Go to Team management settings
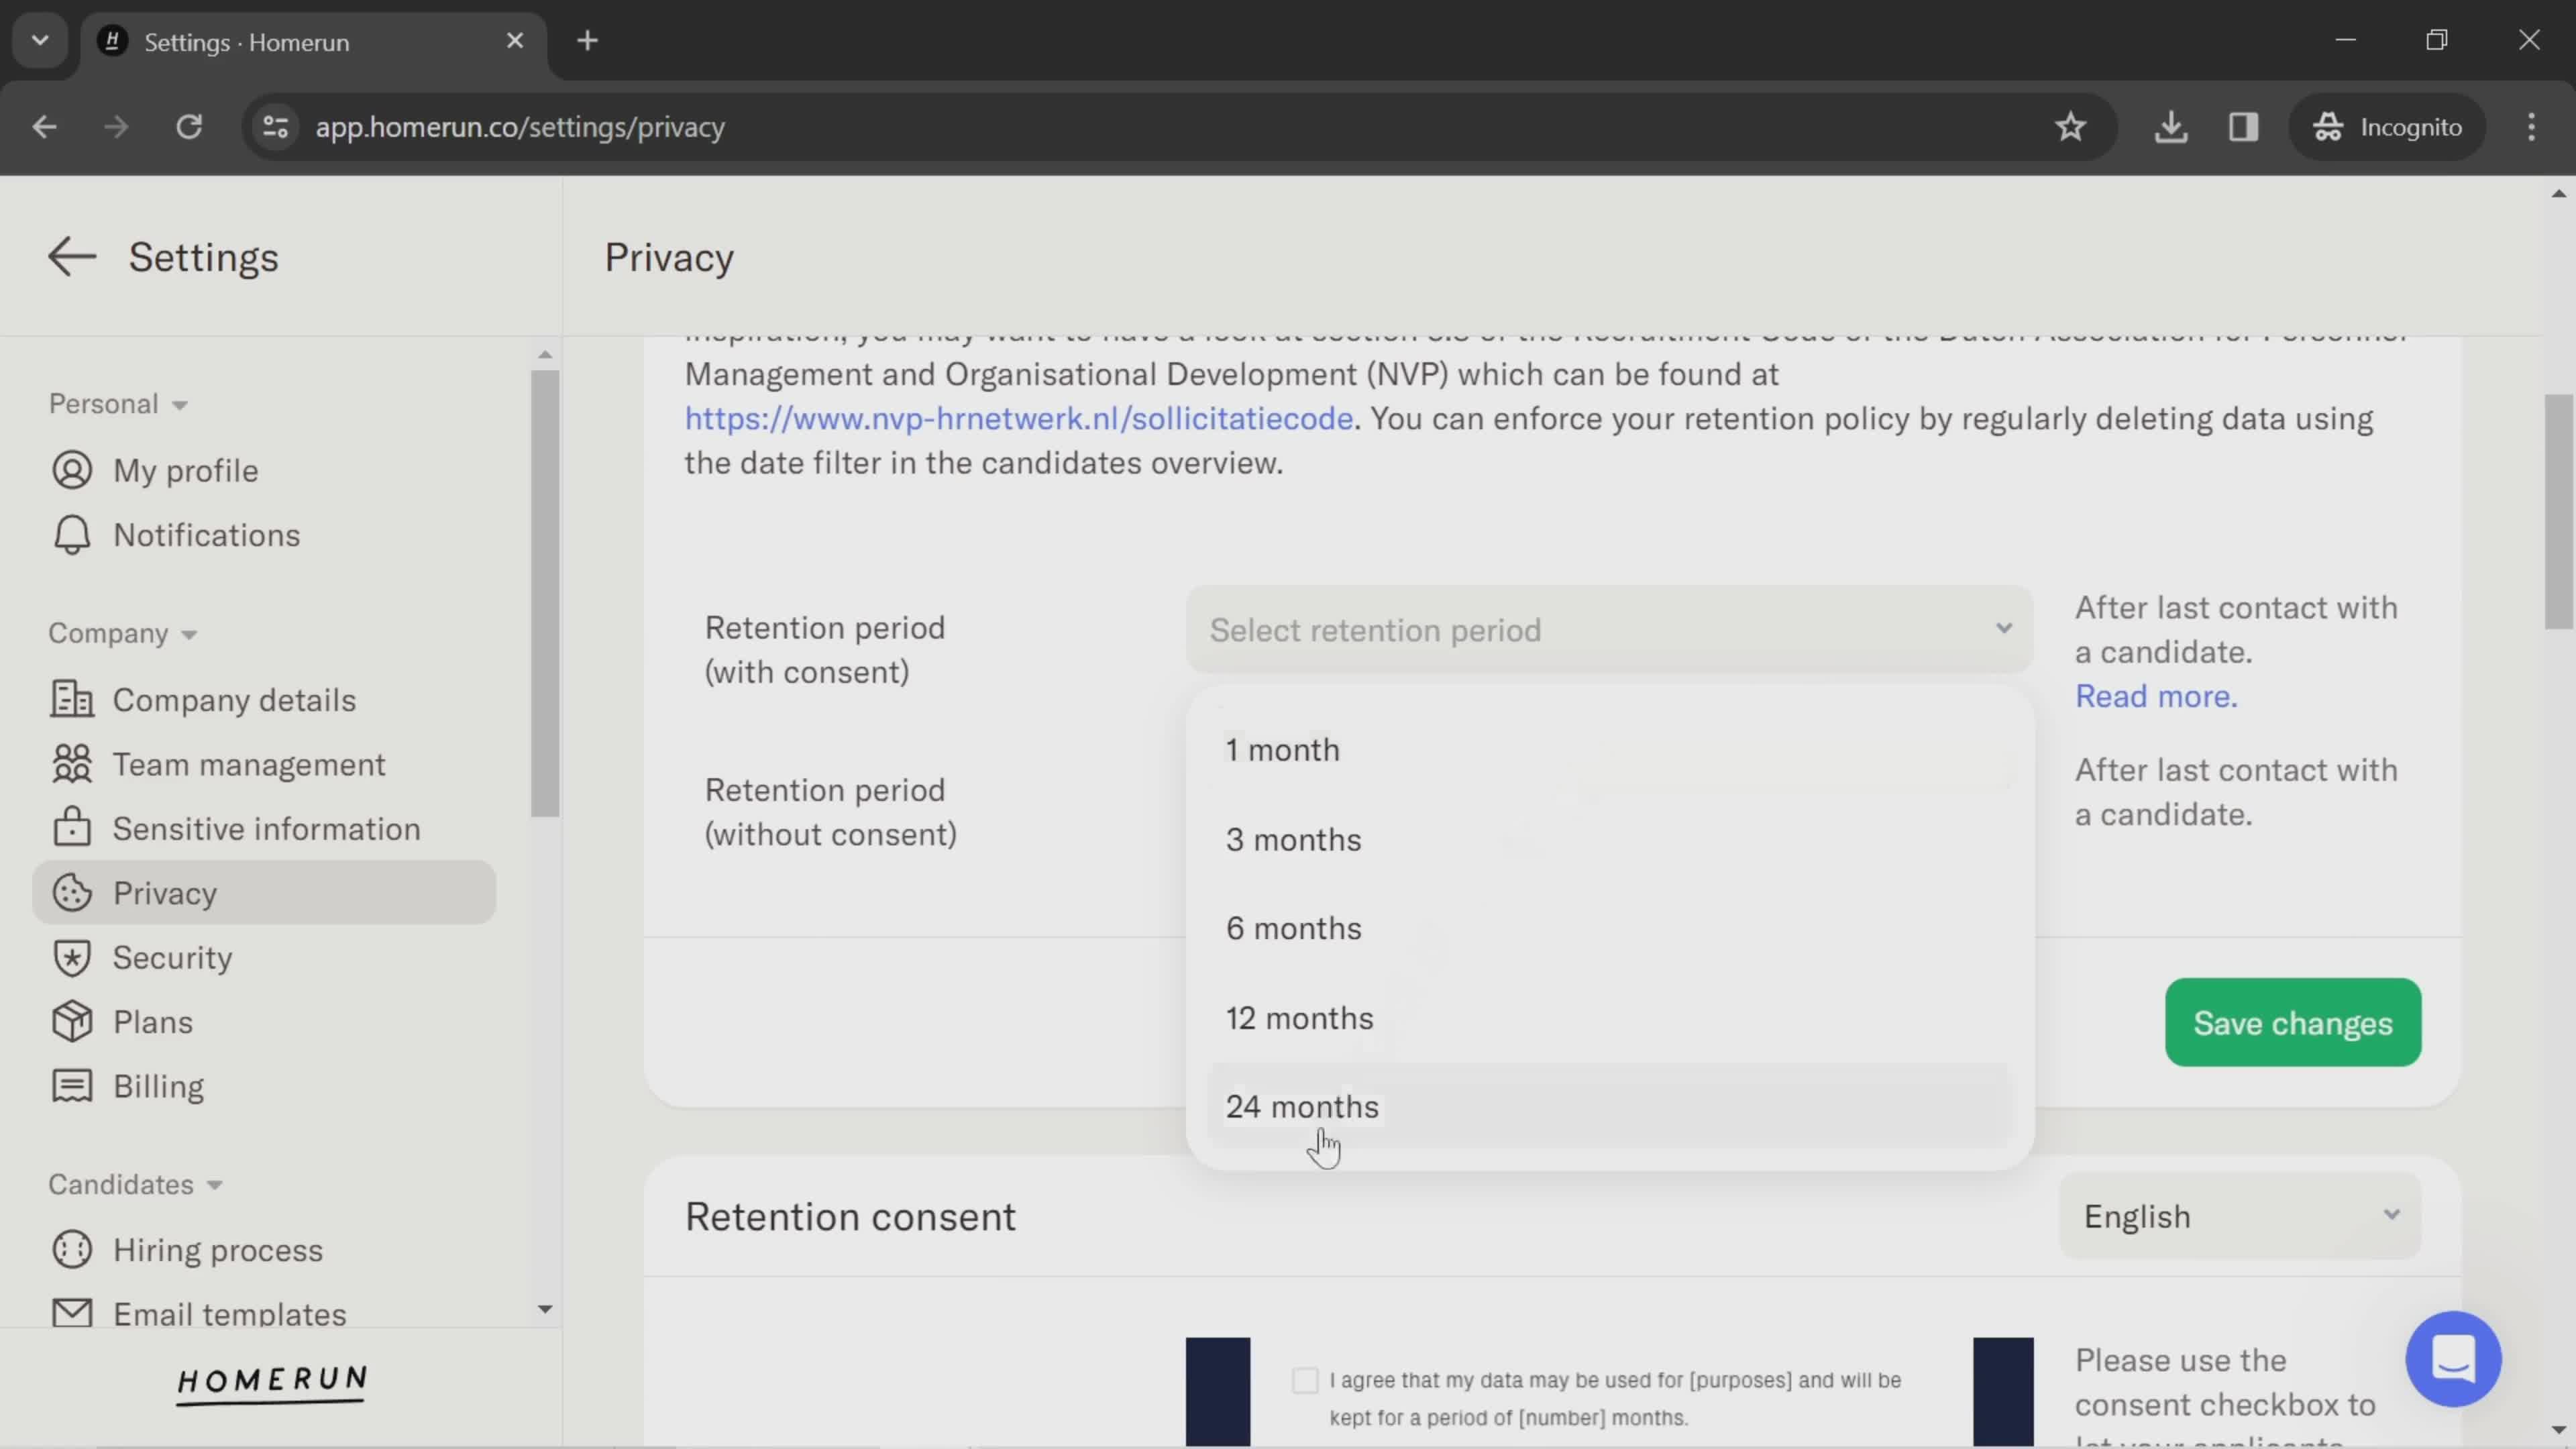This screenshot has height=1449, width=2576. [264, 764]
